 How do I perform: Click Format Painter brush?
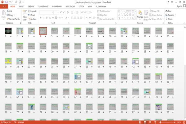tap(13, 19)
